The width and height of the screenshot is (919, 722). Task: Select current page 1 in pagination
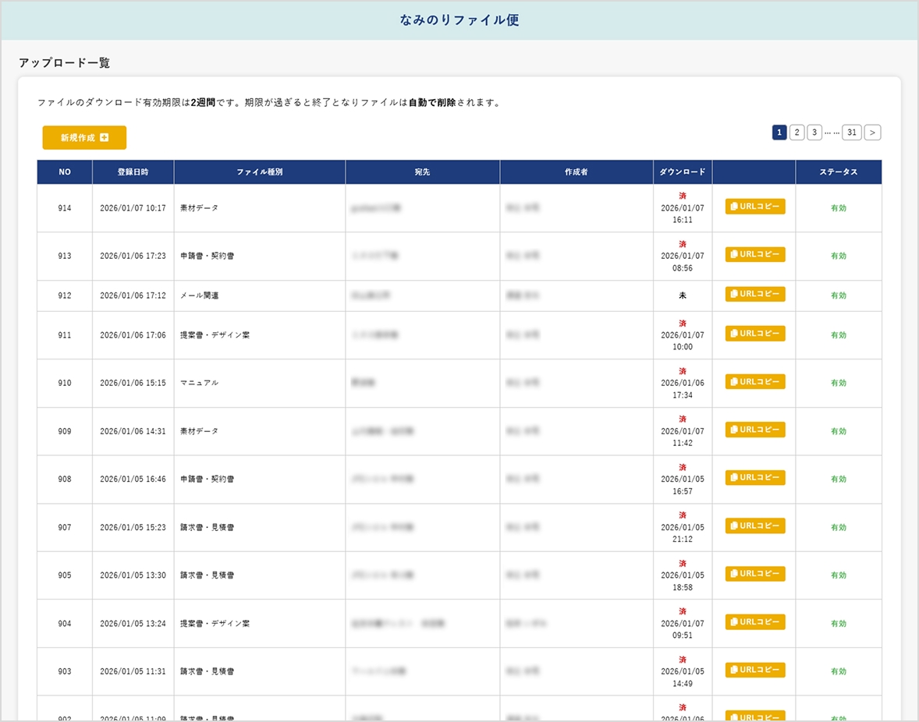(779, 133)
